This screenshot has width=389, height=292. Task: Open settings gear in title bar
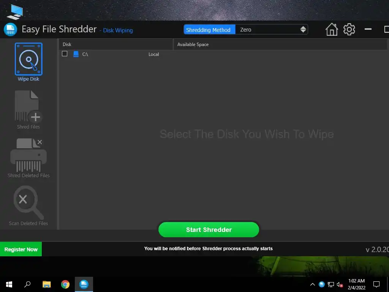click(x=349, y=30)
